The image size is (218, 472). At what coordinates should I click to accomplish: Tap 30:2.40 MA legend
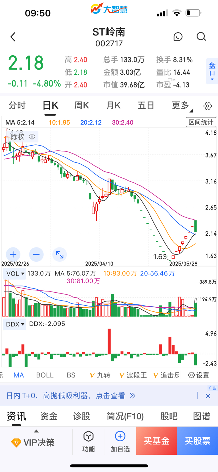(123, 122)
